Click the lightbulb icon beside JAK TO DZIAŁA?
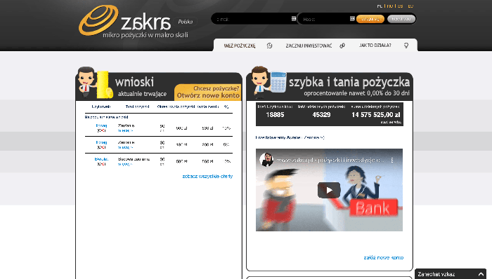This screenshot has width=492, height=279. 406,46
